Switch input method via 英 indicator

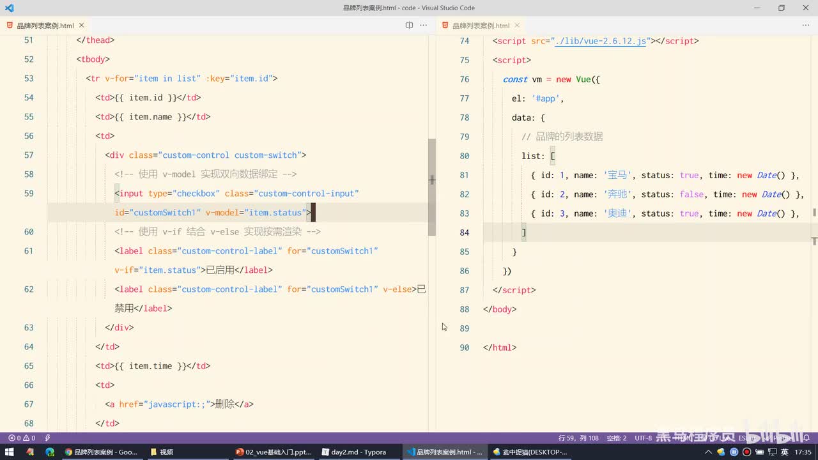(x=784, y=452)
